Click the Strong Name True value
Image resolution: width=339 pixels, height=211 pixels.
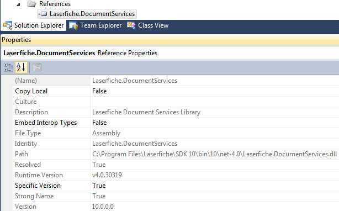point(99,196)
